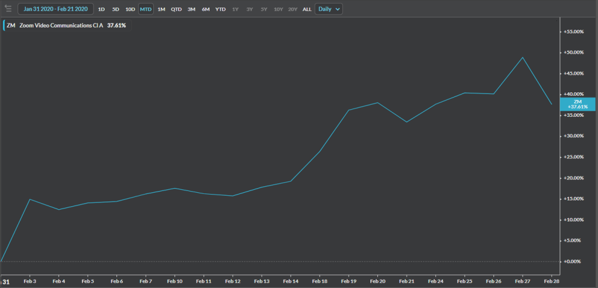
Task: Switch chart to 3M range
Action: 191,9
